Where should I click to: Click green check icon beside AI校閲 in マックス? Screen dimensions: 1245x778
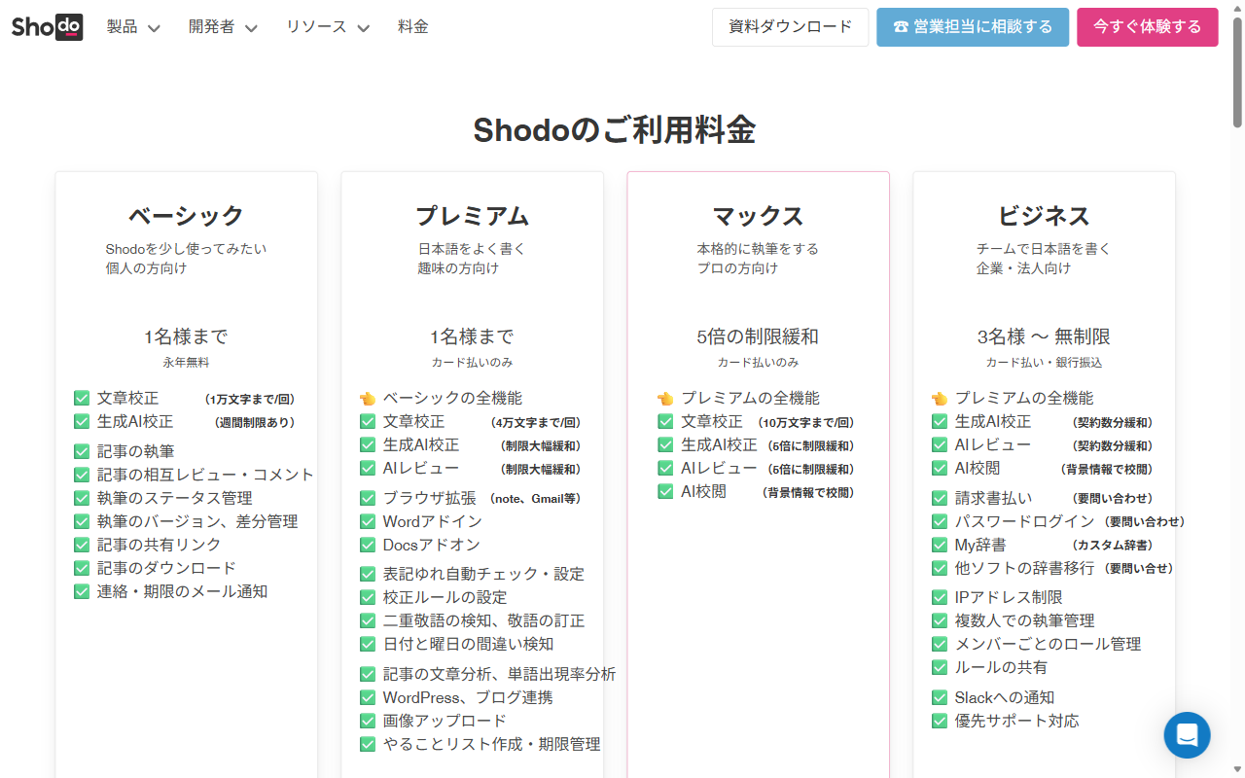coord(665,492)
